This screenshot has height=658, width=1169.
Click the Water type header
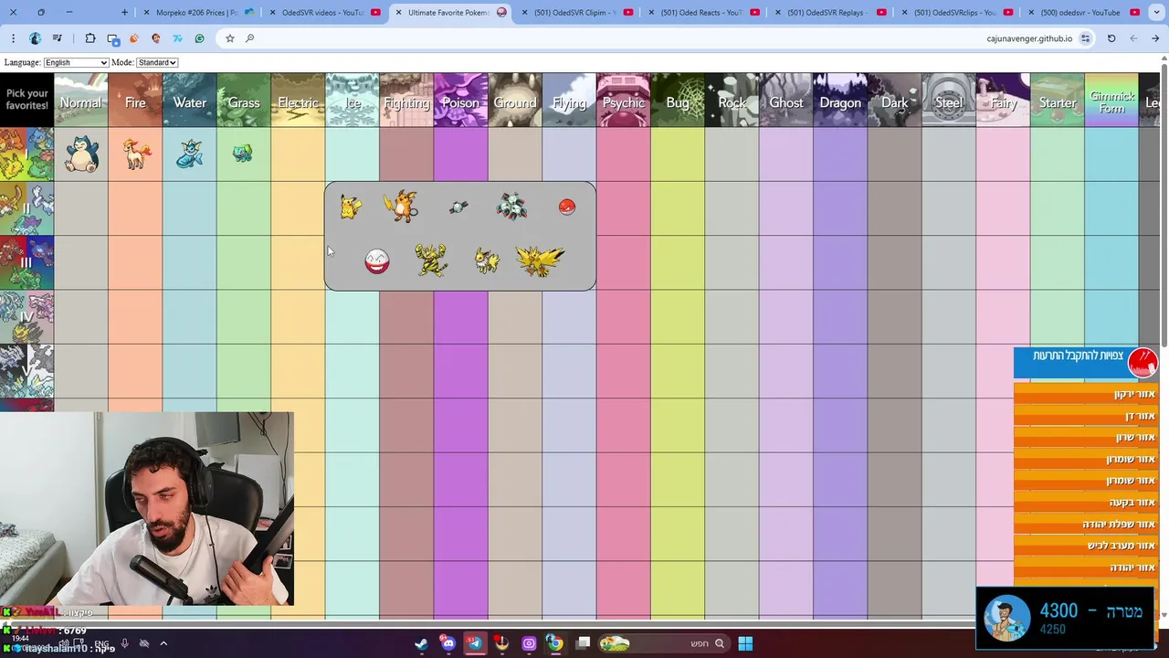coord(189,101)
